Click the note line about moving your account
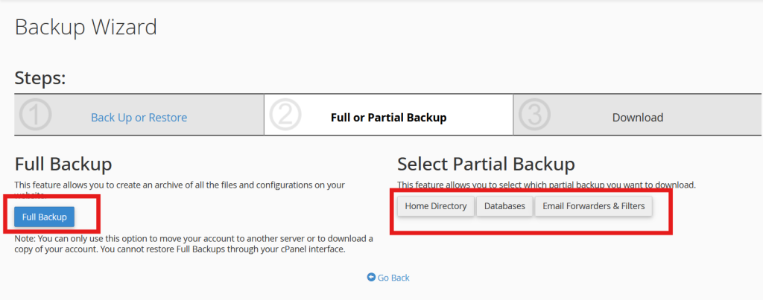The image size is (763, 300). pyautogui.click(x=194, y=238)
